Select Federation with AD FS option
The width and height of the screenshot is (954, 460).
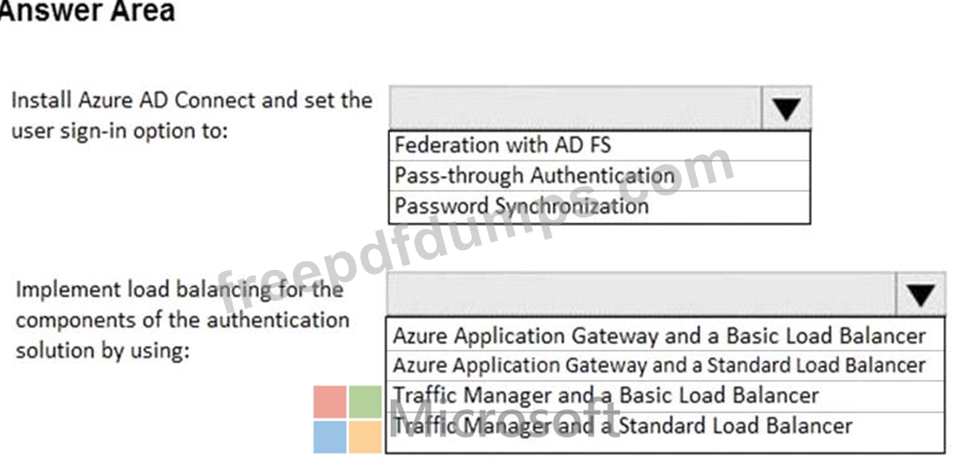(599, 146)
